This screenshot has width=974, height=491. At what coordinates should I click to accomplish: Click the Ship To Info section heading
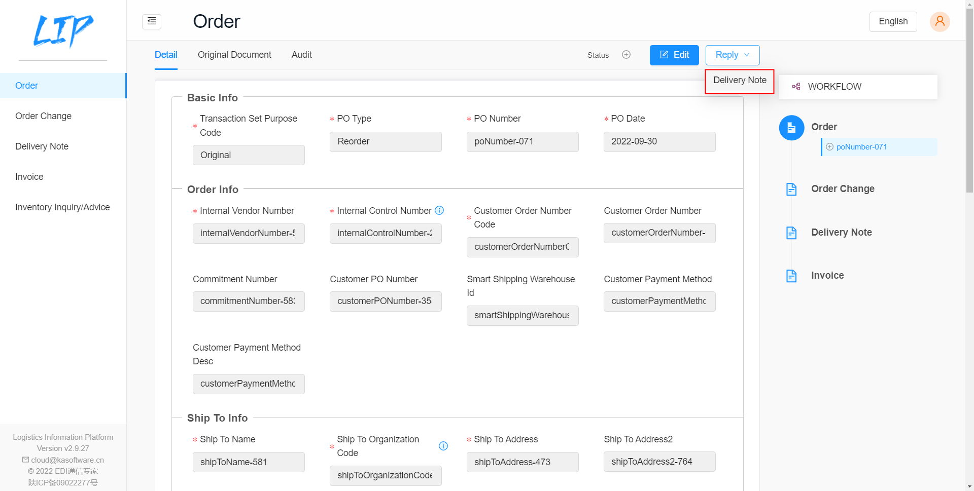click(217, 418)
